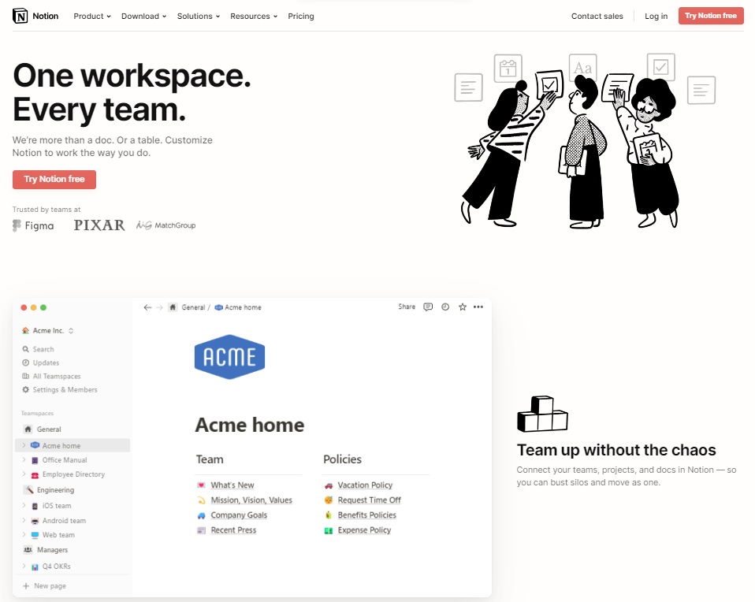Click New page in the sidebar

[x=44, y=586]
